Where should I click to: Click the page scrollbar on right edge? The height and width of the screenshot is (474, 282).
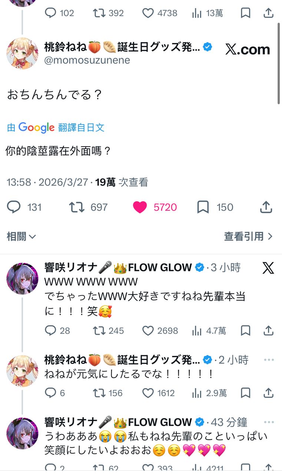[279, 63]
